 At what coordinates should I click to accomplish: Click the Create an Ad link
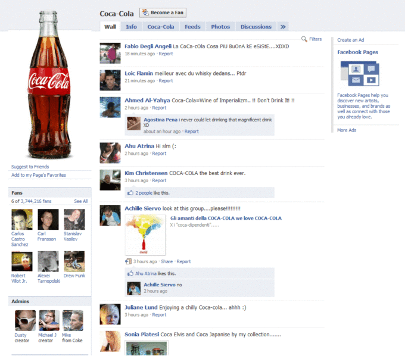(350, 40)
